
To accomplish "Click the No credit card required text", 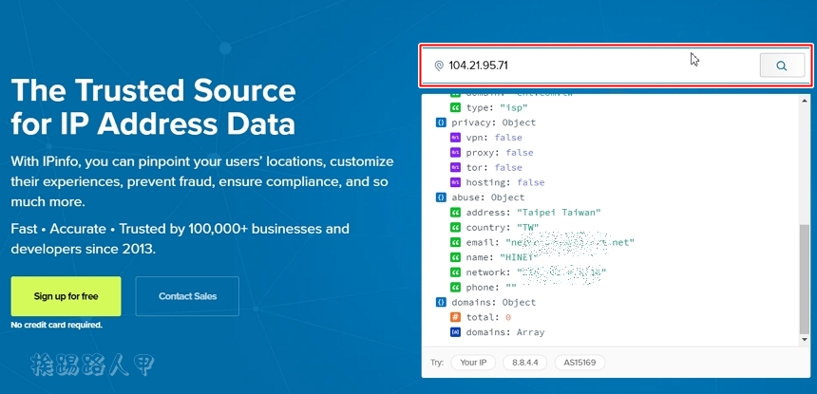I will point(57,325).
